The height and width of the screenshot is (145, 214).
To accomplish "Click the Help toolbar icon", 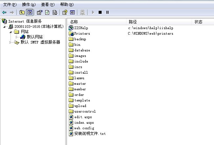I will (65, 12).
